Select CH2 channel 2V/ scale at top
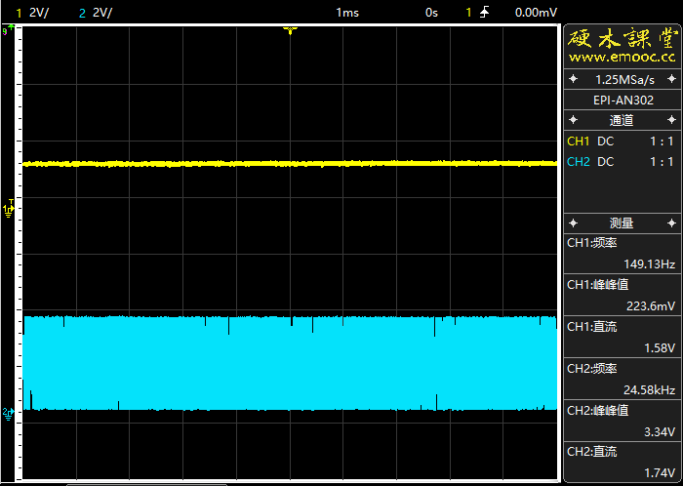 (96, 12)
